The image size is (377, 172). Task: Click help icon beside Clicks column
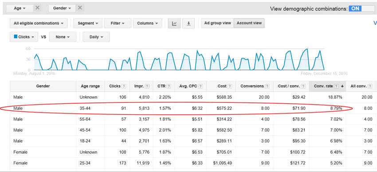pyautogui.click(x=124, y=86)
